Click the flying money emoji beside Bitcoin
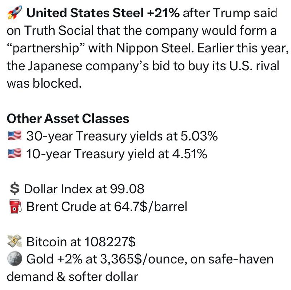 15,241
